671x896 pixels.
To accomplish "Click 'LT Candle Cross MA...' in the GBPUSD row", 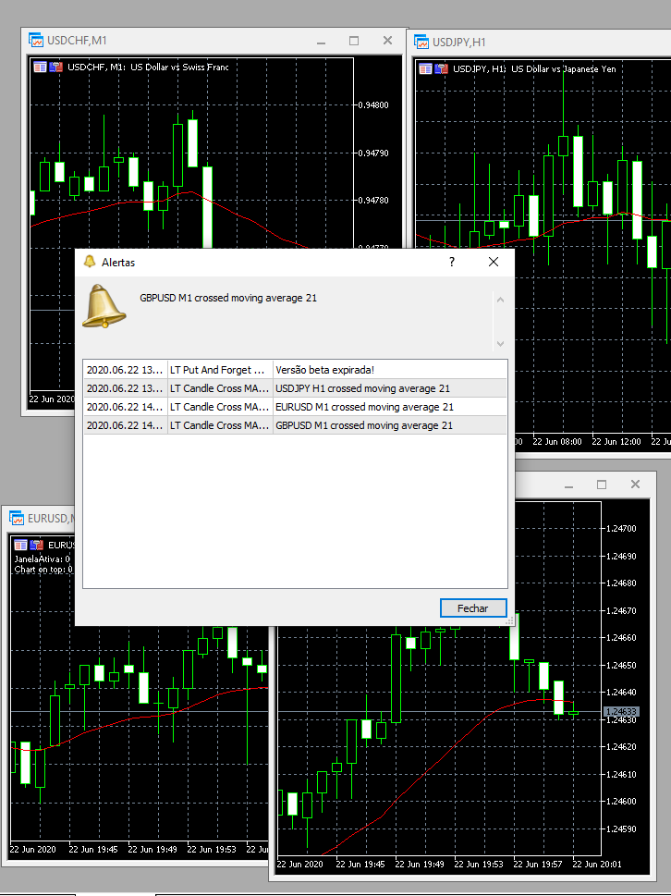I will pos(219,425).
